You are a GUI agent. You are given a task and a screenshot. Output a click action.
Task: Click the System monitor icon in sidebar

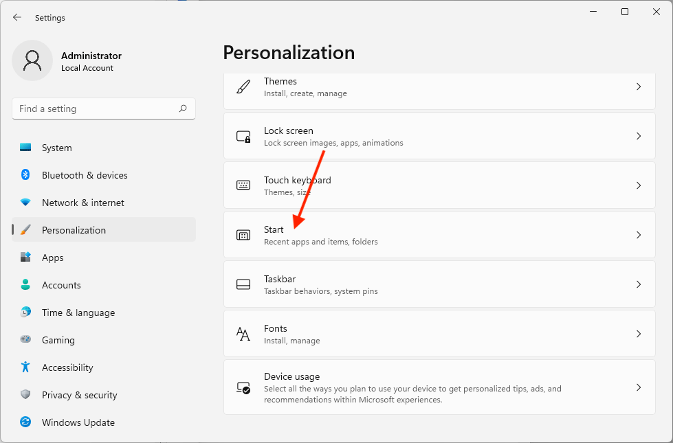coord(25,148)
